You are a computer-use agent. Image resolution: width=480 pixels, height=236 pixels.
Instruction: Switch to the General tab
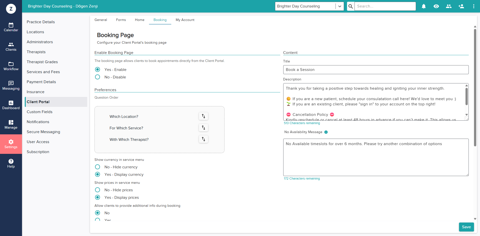pos(101,20)
